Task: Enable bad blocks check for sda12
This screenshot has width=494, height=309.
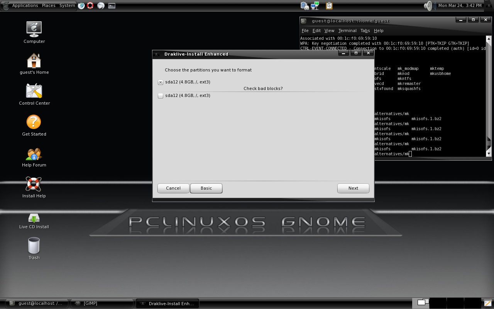Action: pyautogui.click(x=161, y=96)
